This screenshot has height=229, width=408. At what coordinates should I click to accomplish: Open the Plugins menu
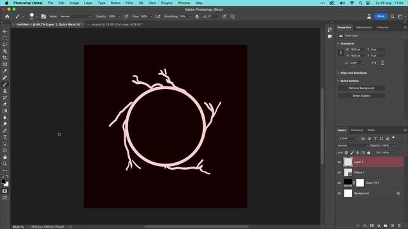166,3
